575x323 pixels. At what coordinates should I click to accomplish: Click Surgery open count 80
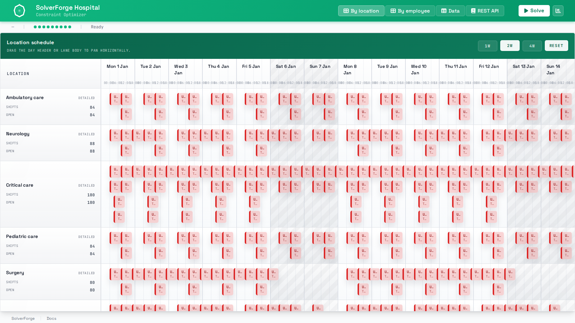point(92,290)
